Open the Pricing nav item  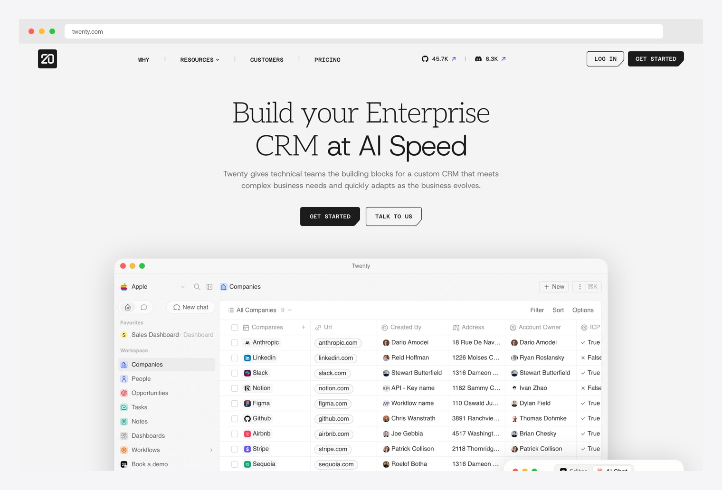tap(327, 60)
